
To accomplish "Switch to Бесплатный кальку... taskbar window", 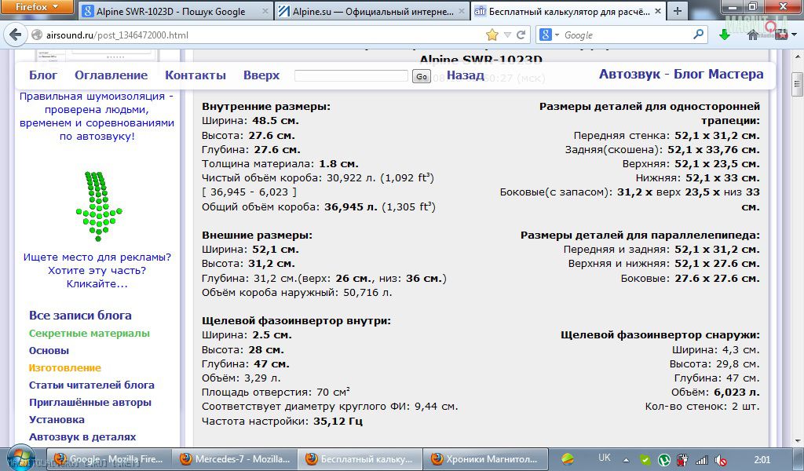I will [360, 459].
